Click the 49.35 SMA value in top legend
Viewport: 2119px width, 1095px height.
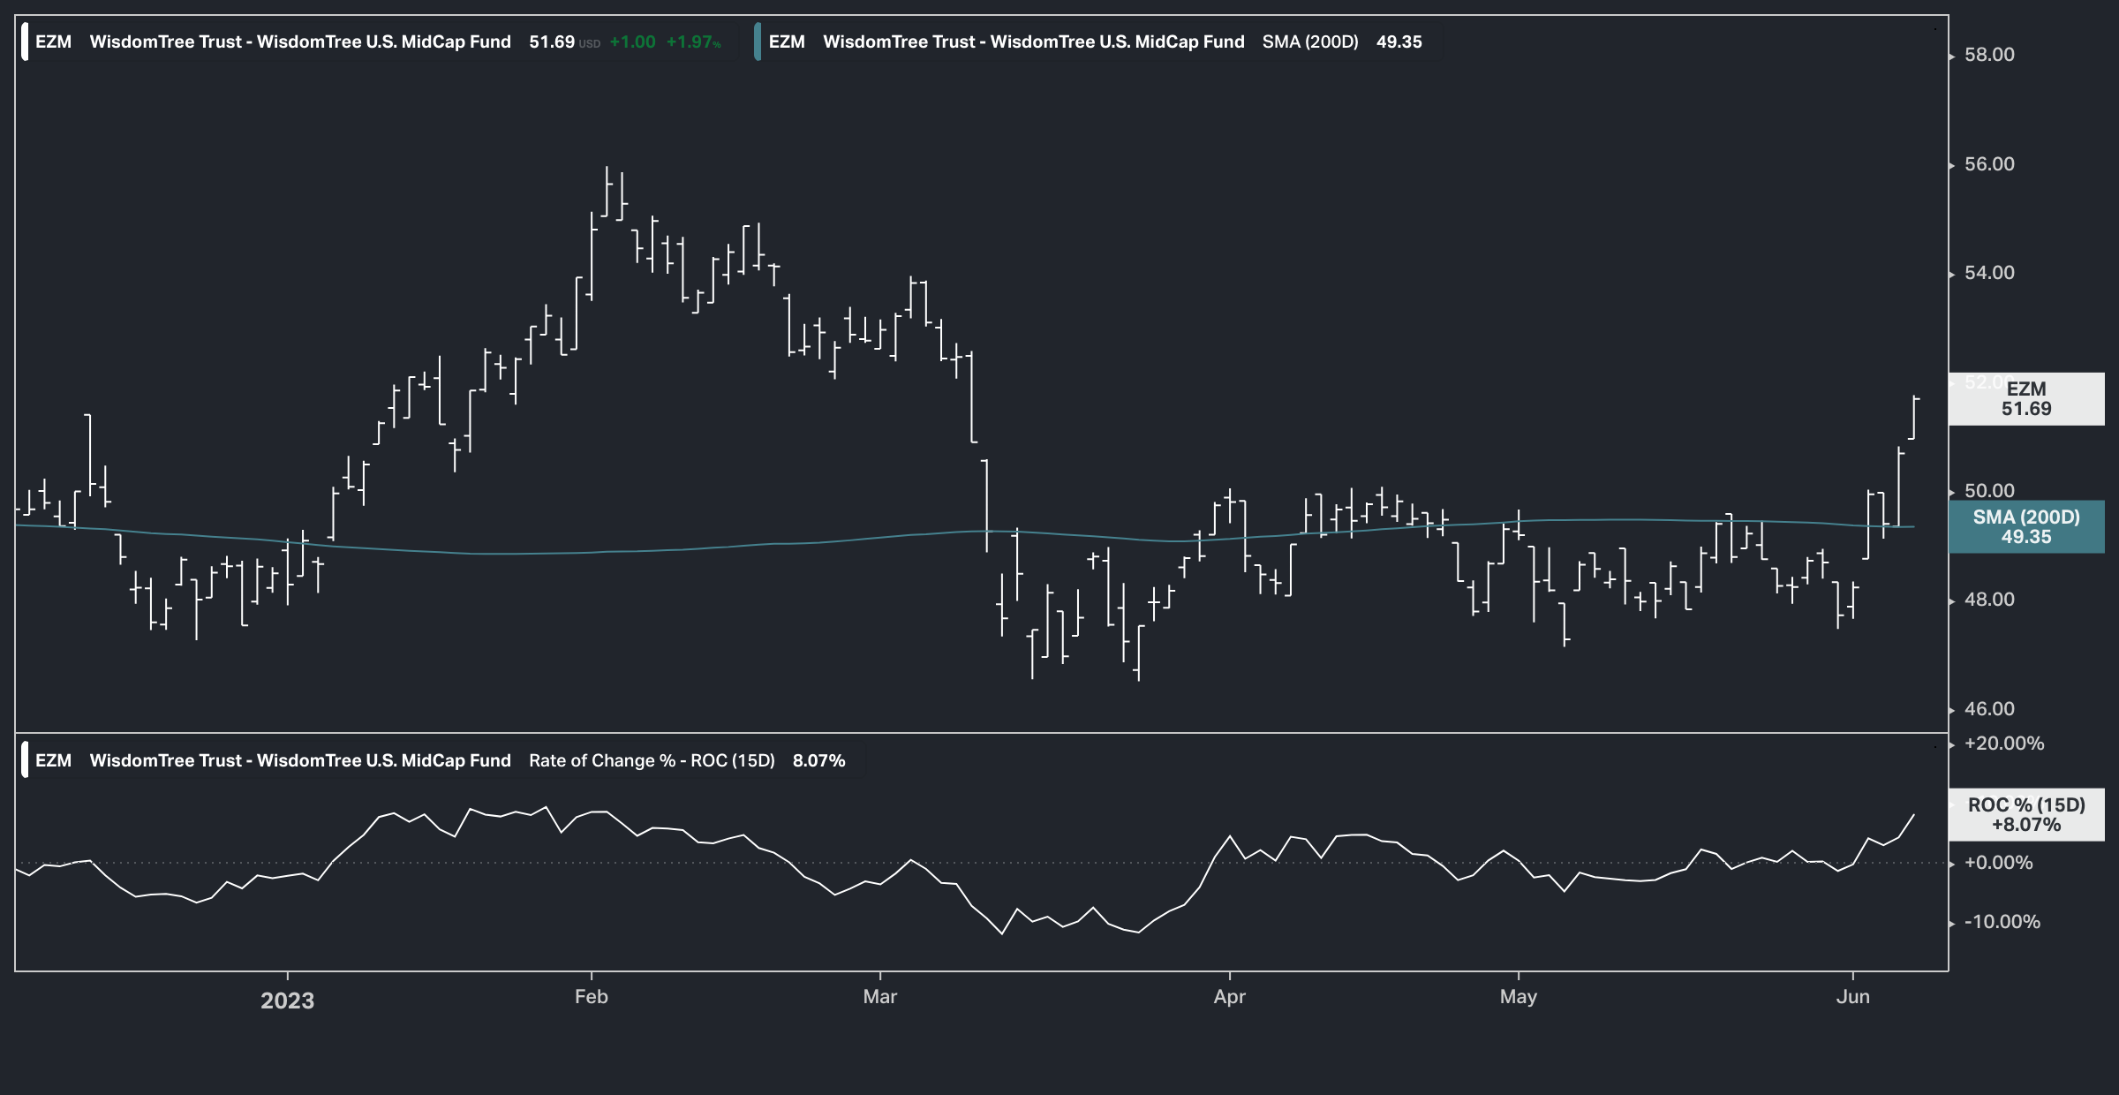tap(1399, 42)
